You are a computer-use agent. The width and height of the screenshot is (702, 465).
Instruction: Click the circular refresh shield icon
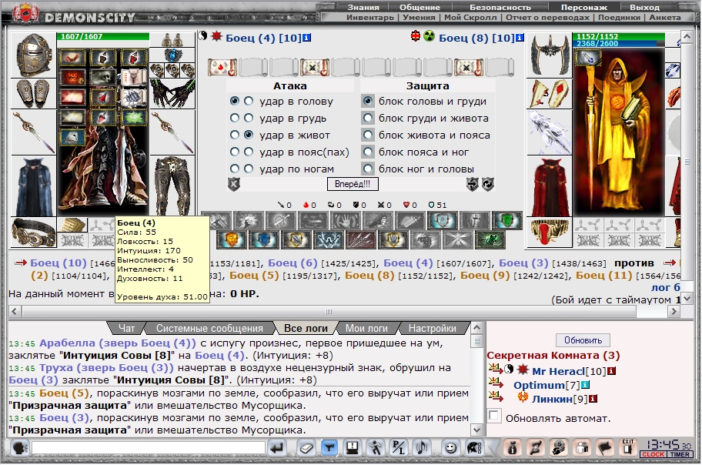pyautogui.click(x=488, y=184)
